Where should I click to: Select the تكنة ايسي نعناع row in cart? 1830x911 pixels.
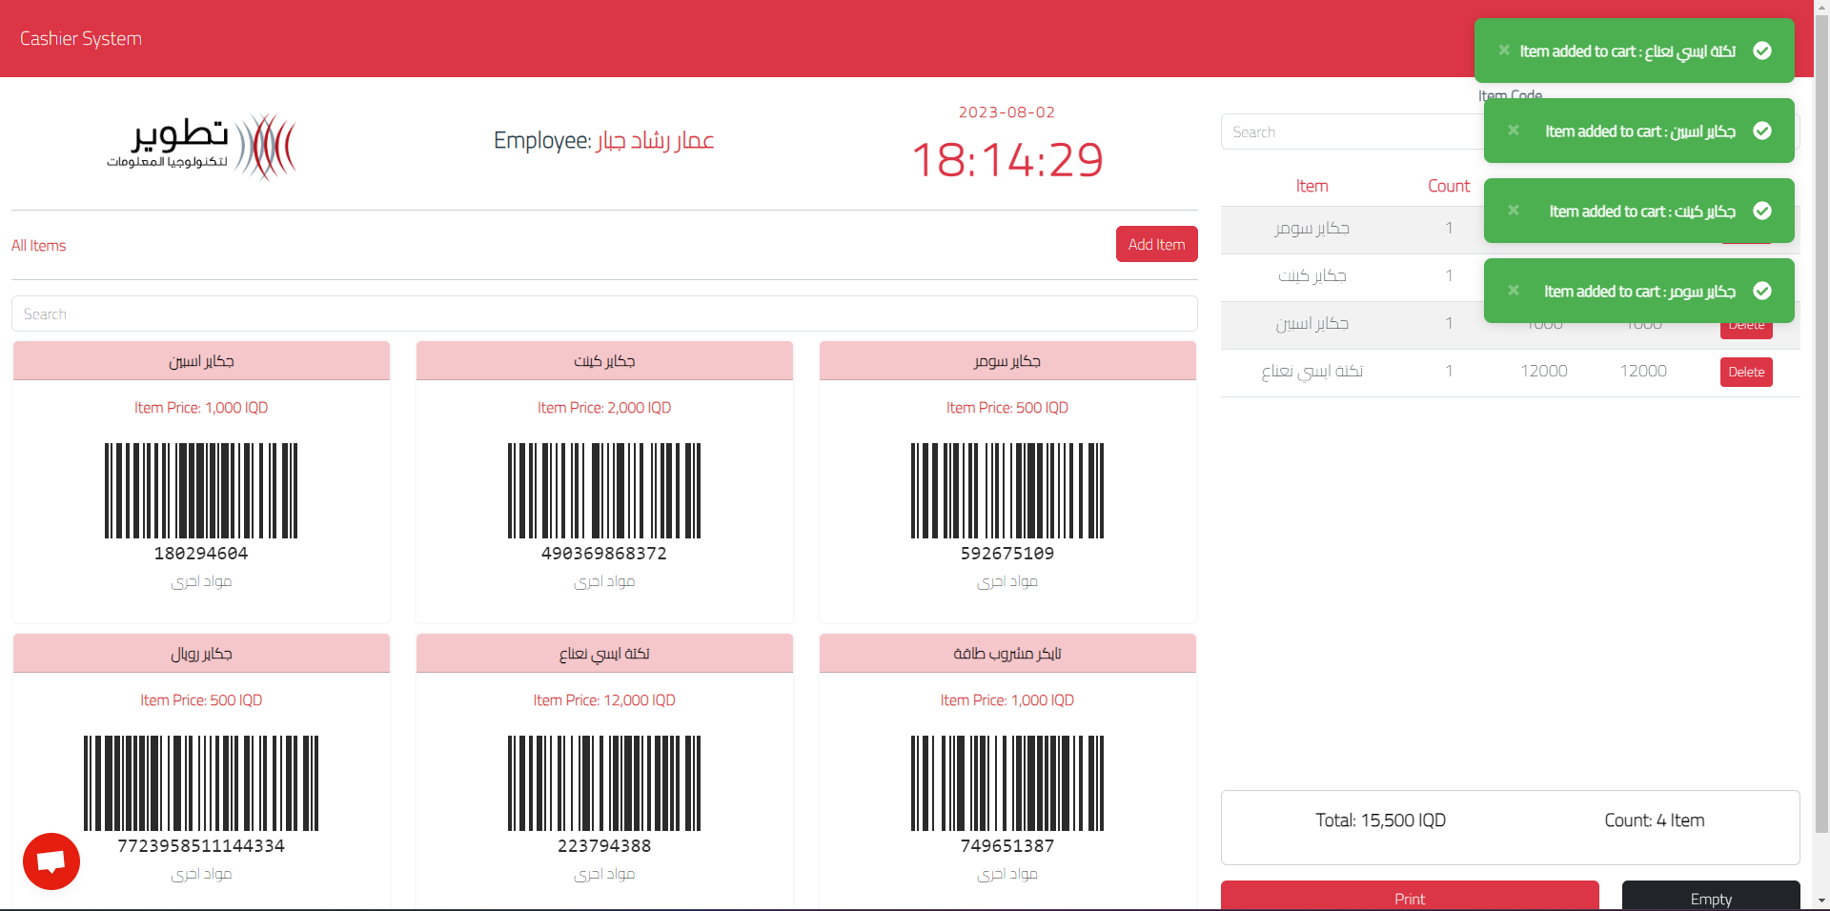[1510, 373]
